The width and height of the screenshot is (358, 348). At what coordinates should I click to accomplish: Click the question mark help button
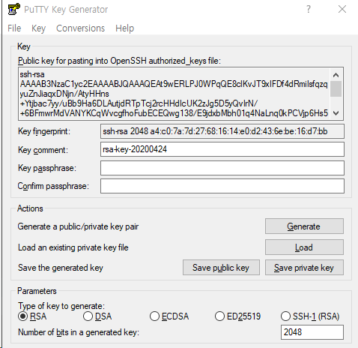tap(309, 9)
